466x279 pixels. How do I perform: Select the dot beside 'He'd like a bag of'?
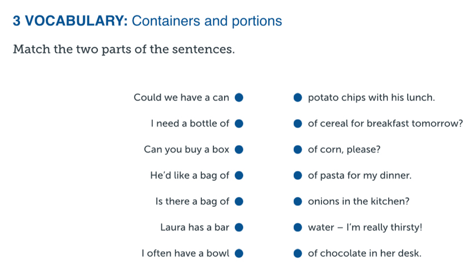pos(239,175)
